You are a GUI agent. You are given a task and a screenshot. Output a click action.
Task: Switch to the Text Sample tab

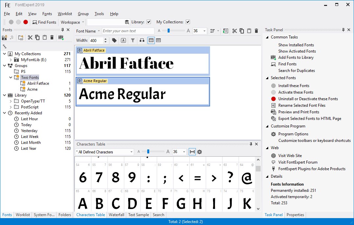139,215
